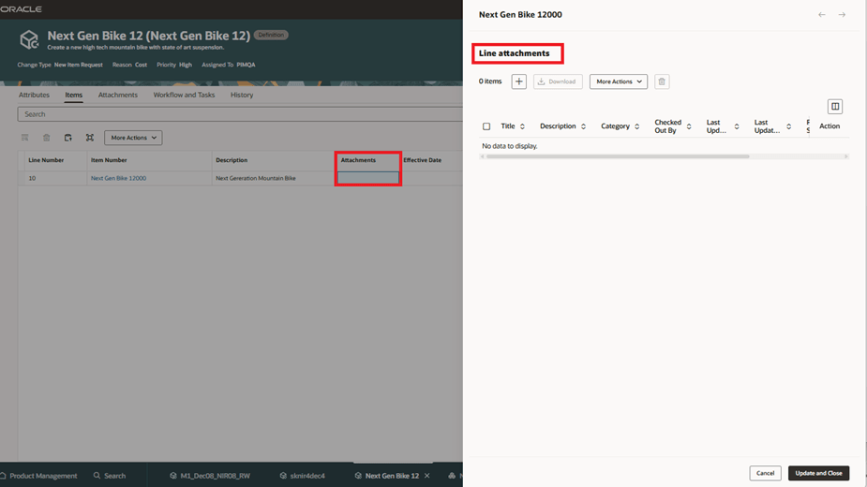Screen dimensions: 867x487
Task: Open column settings icon above attachment table
Action: pos(835,106)
